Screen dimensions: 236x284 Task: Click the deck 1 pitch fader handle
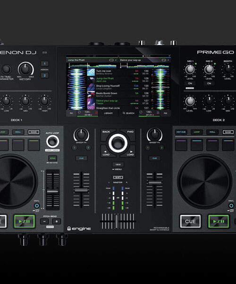[52, 191]
